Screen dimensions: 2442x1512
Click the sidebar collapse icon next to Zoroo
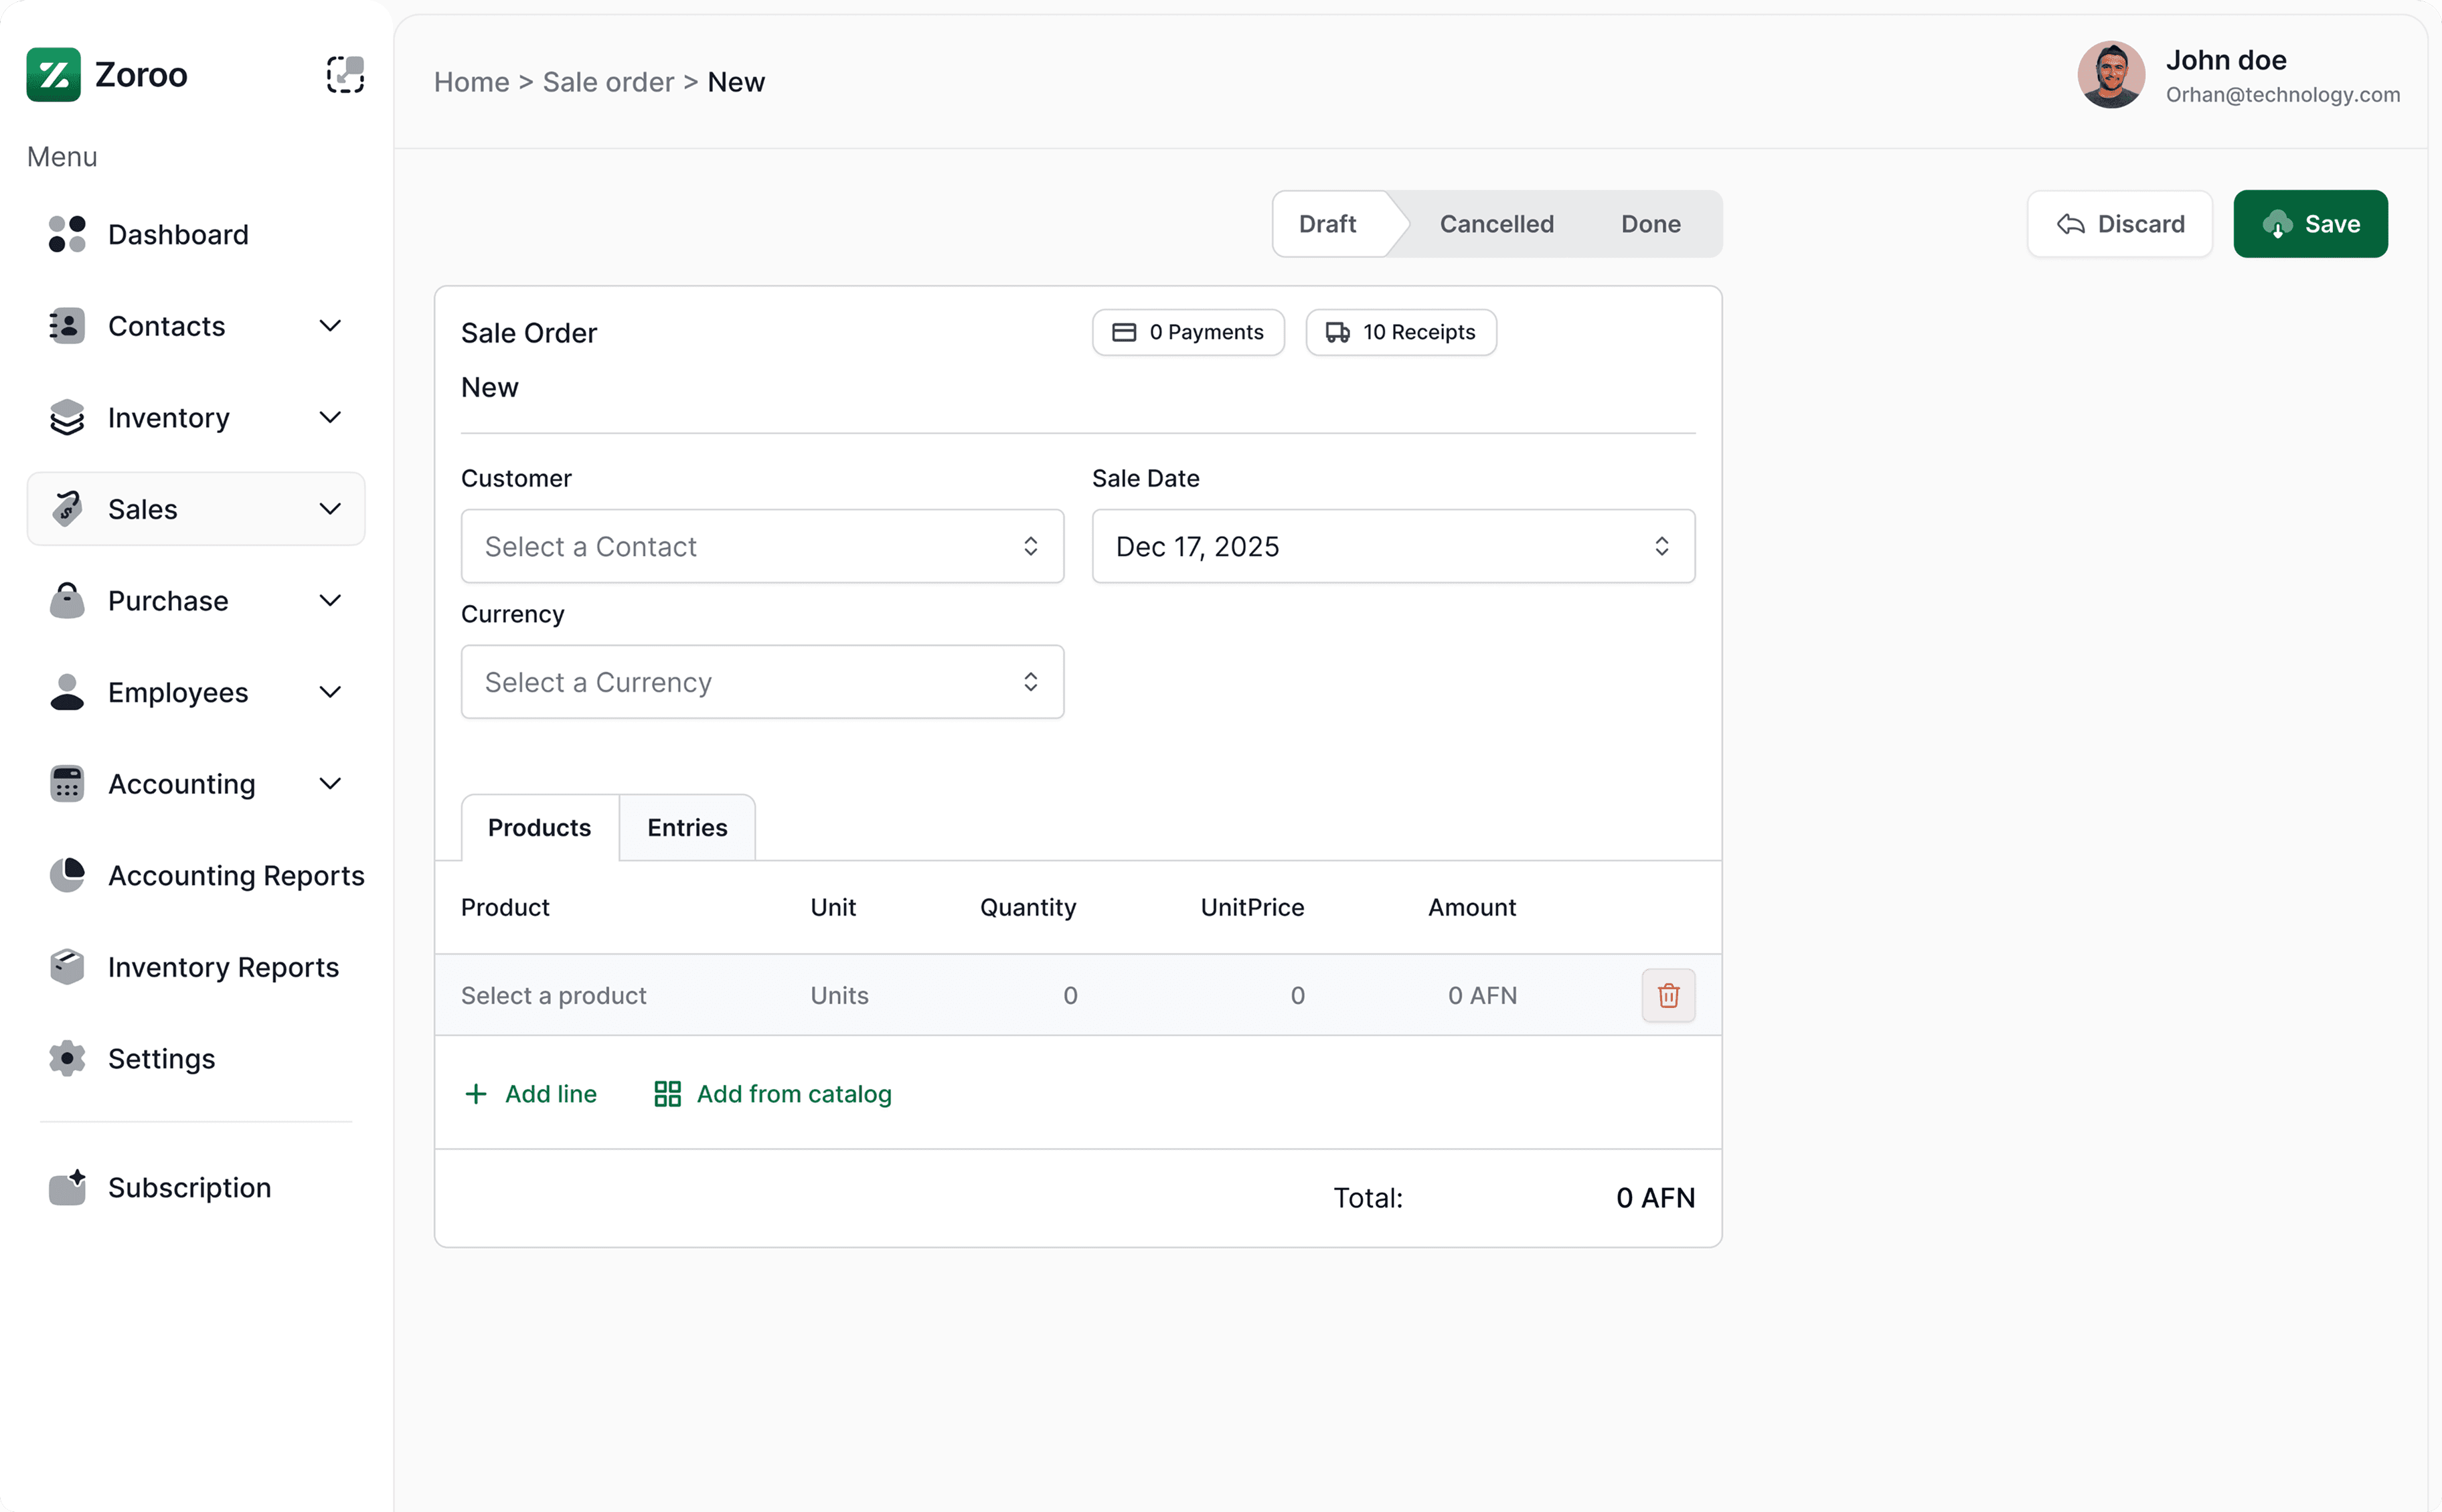click(x=345, y=74)
